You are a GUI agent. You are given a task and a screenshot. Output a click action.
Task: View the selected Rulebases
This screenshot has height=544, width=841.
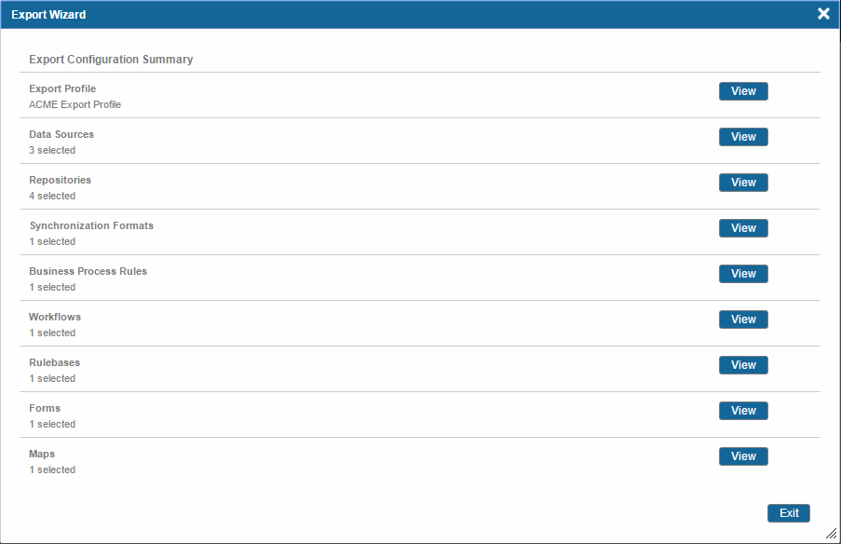pyautogui.click(x=743, y=365)
